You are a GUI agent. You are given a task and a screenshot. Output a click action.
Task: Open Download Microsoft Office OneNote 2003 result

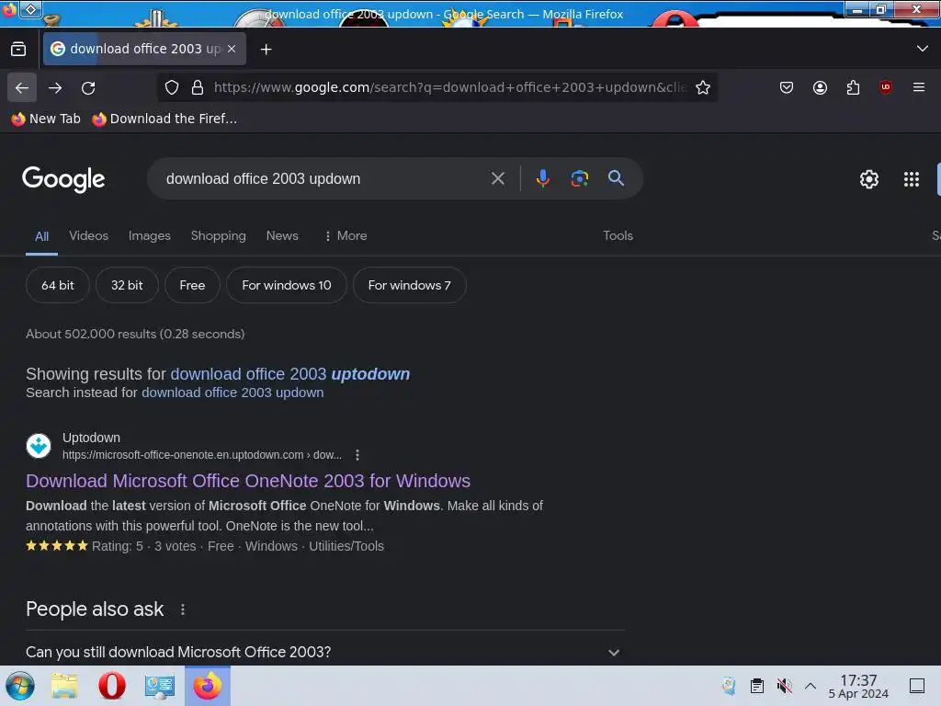pyautogui.click(x=248, y=481)
